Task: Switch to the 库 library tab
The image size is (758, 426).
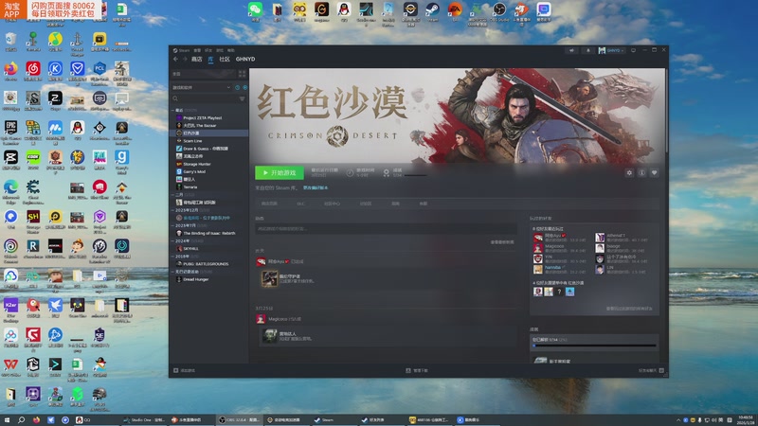Action: tap(210, 59)
